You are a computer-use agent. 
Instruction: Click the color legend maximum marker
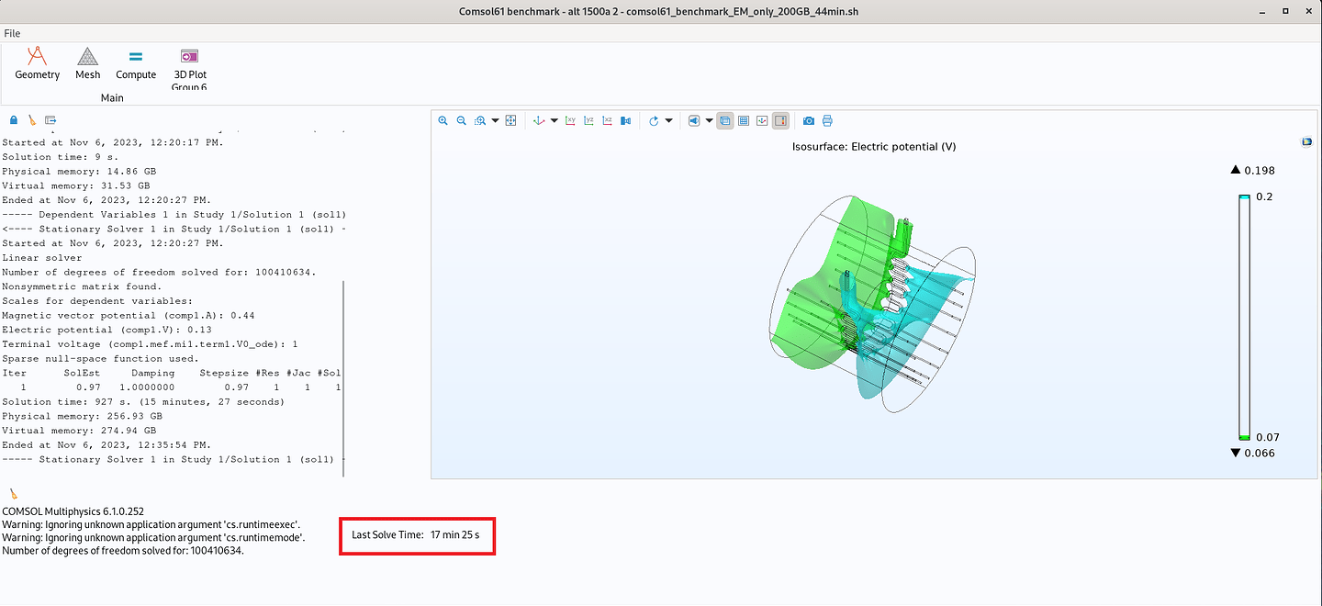[1237, 170]
